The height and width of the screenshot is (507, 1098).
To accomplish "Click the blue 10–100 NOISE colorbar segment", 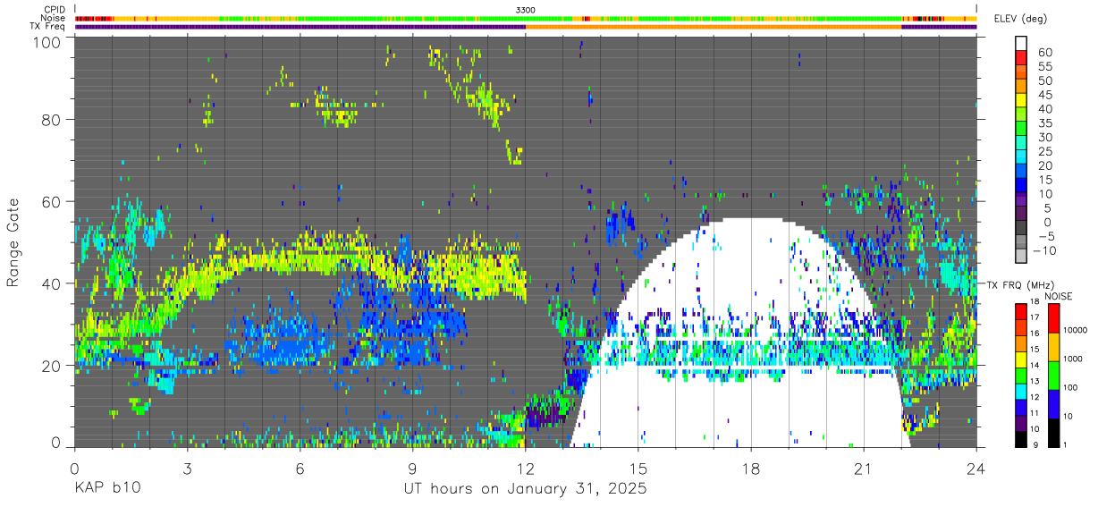I will coord(1053,404).
